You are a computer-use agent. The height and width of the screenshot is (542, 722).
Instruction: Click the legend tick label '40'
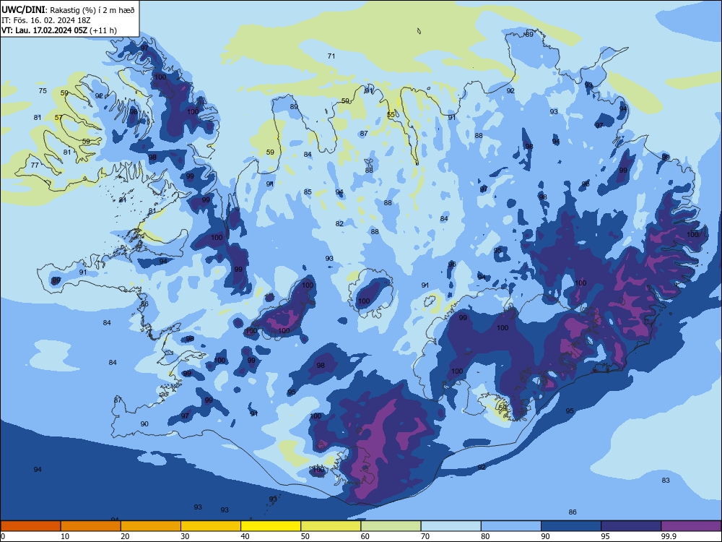pos(245,536)
